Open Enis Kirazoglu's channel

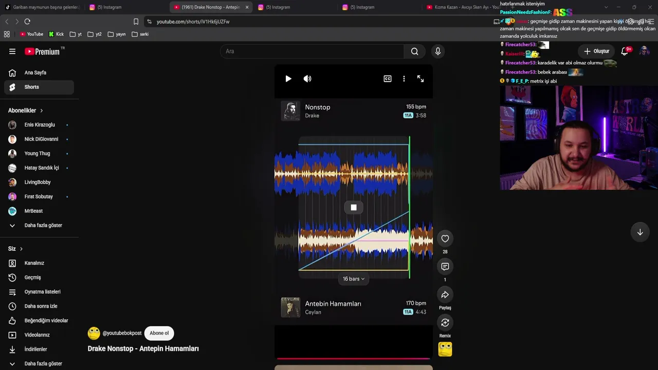point(39,125)
